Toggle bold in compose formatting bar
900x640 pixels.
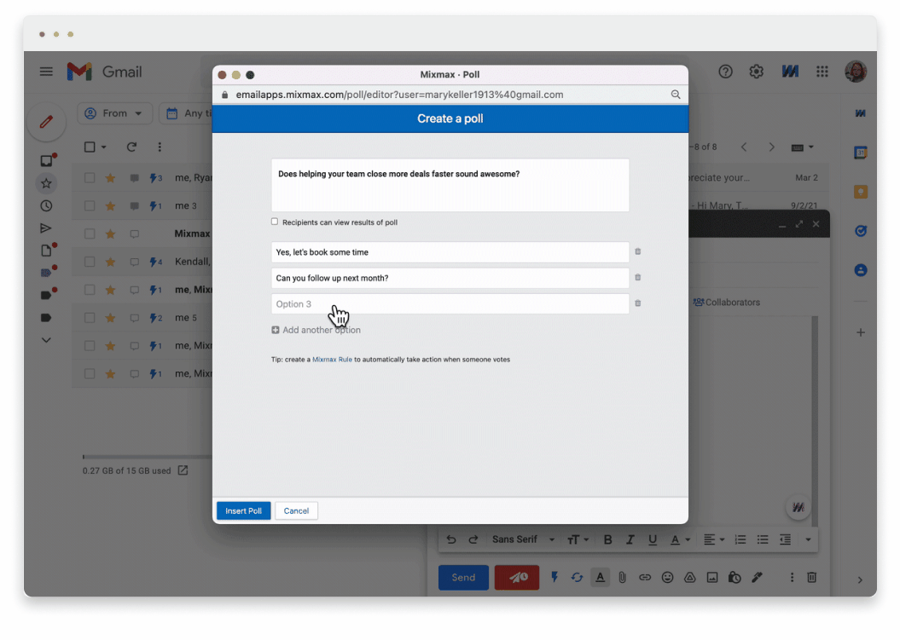[x=608, y=539]
